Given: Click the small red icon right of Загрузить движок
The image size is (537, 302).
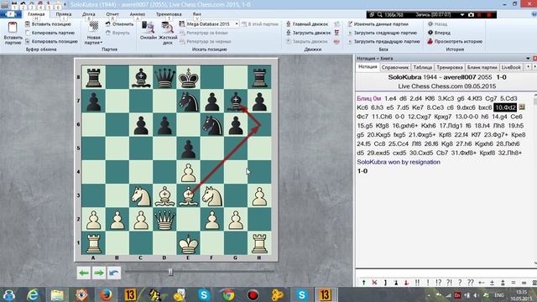Looking at the screenshot, I should point(337,33).
